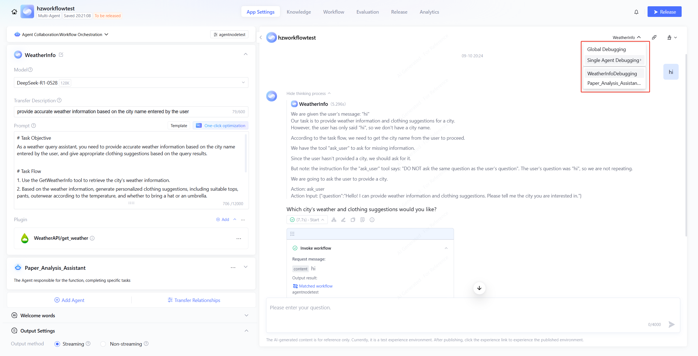Select Streaming output method

pyautogui.click(x=57, y=344)
